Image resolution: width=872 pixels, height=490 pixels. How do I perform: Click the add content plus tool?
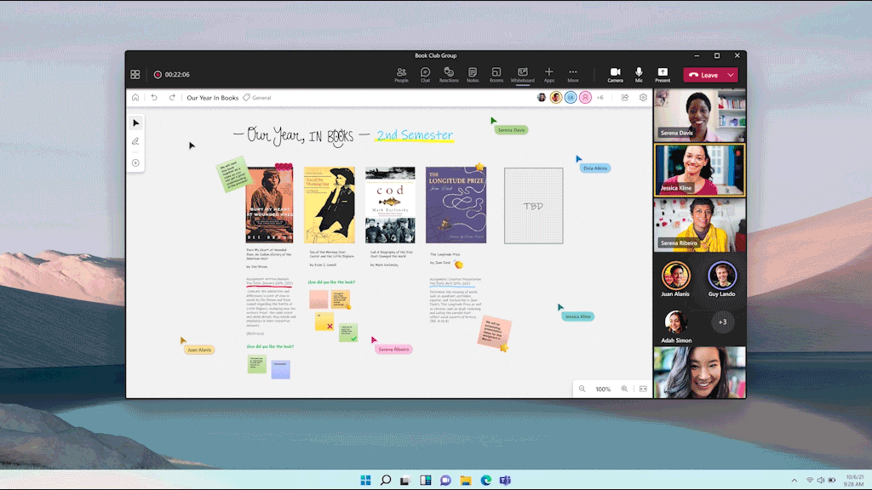[135, 162]
